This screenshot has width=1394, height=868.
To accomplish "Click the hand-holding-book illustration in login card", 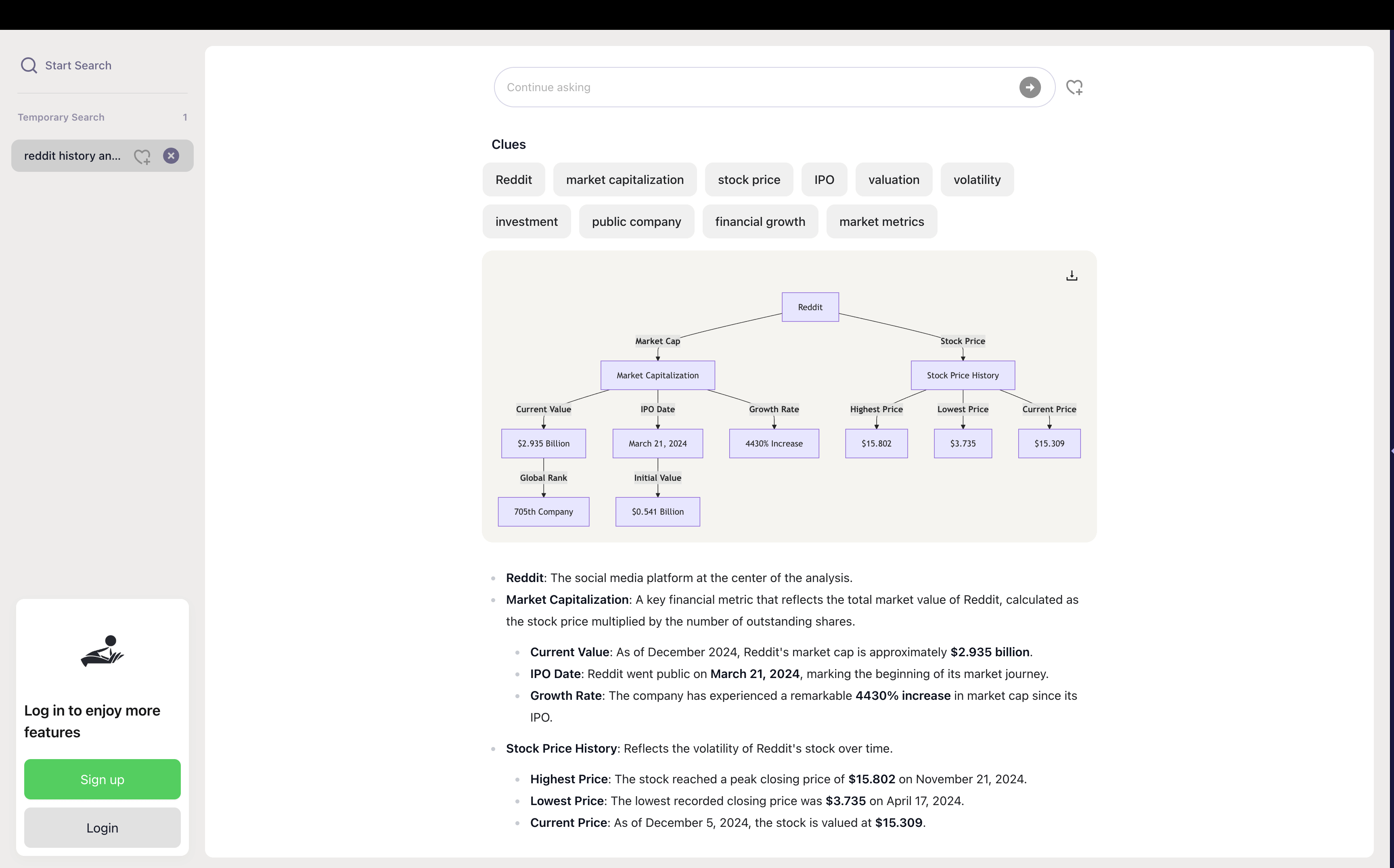I will pos(102,651).
